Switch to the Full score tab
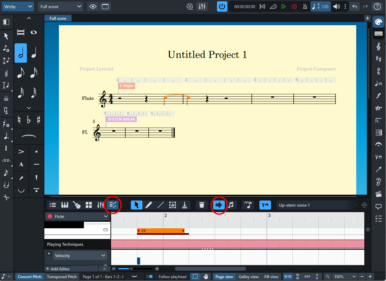386x281 pixels. pyautogui.click(x=58, y=18)
